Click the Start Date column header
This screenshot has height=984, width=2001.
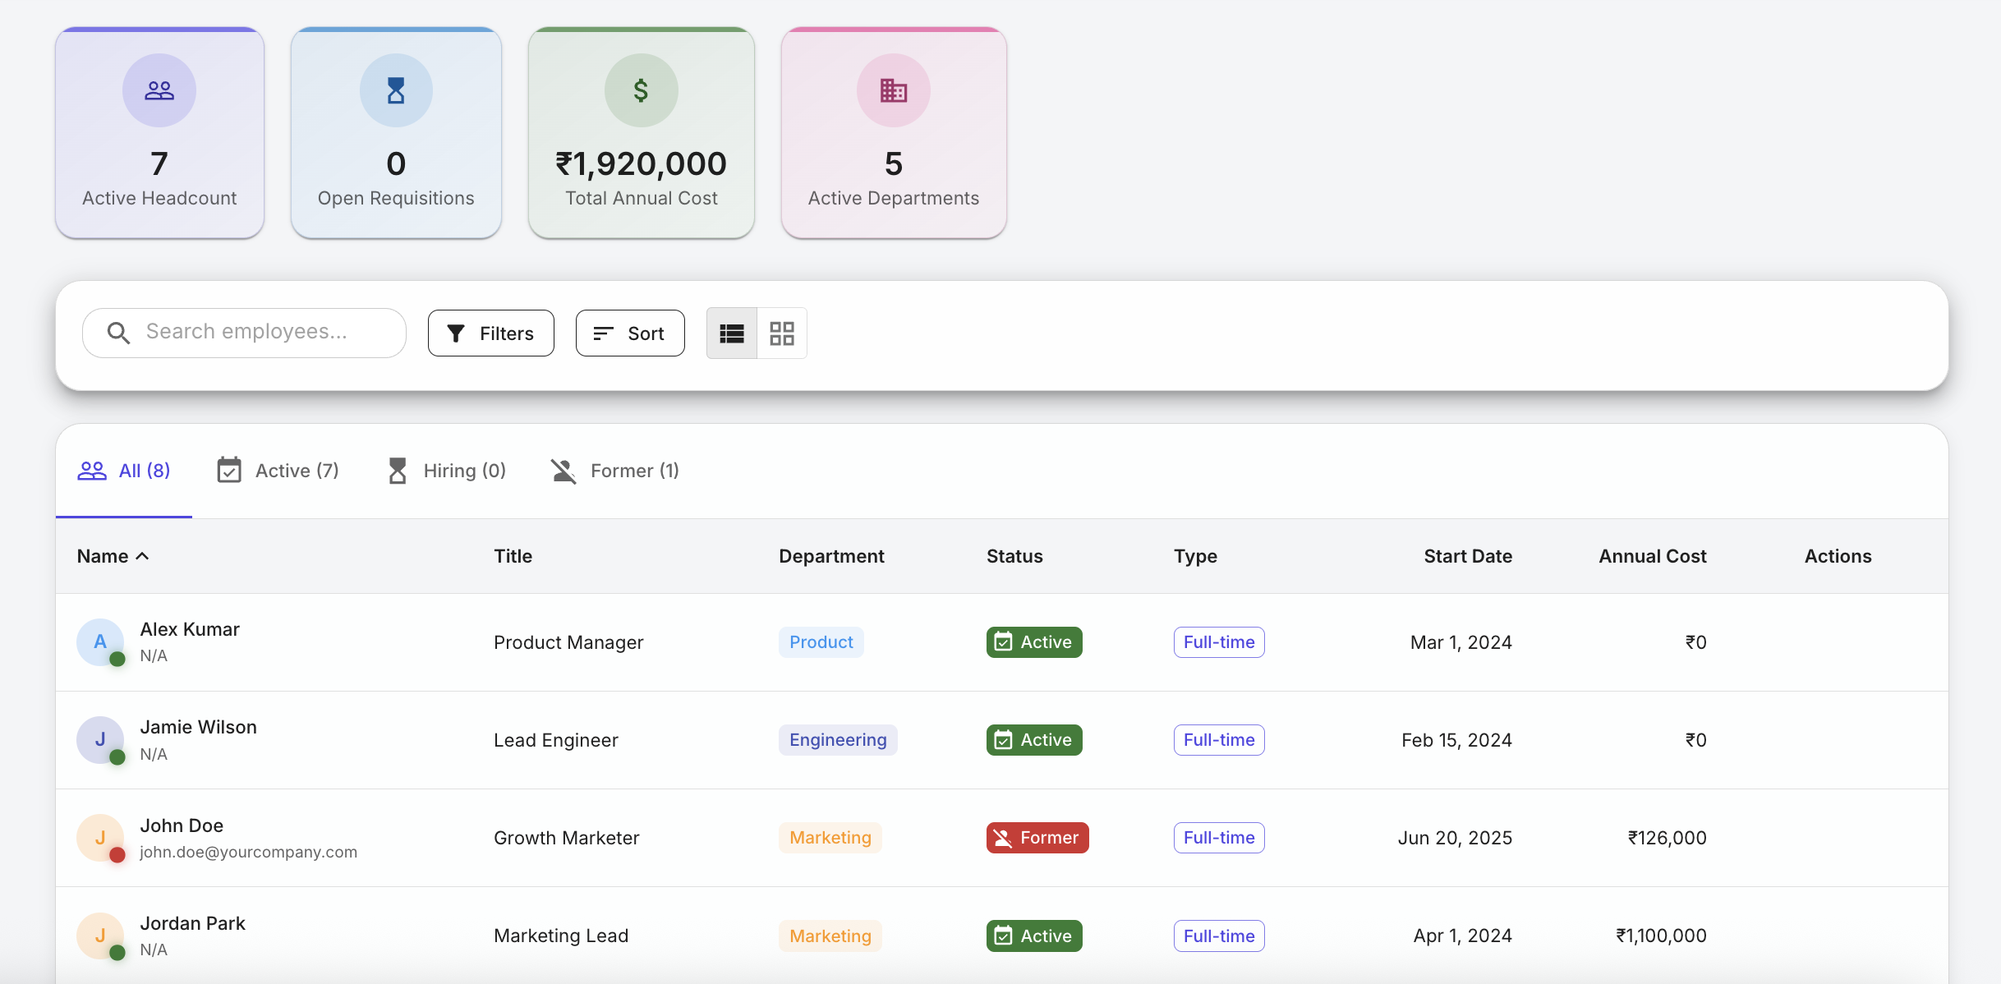(1468, 556)
